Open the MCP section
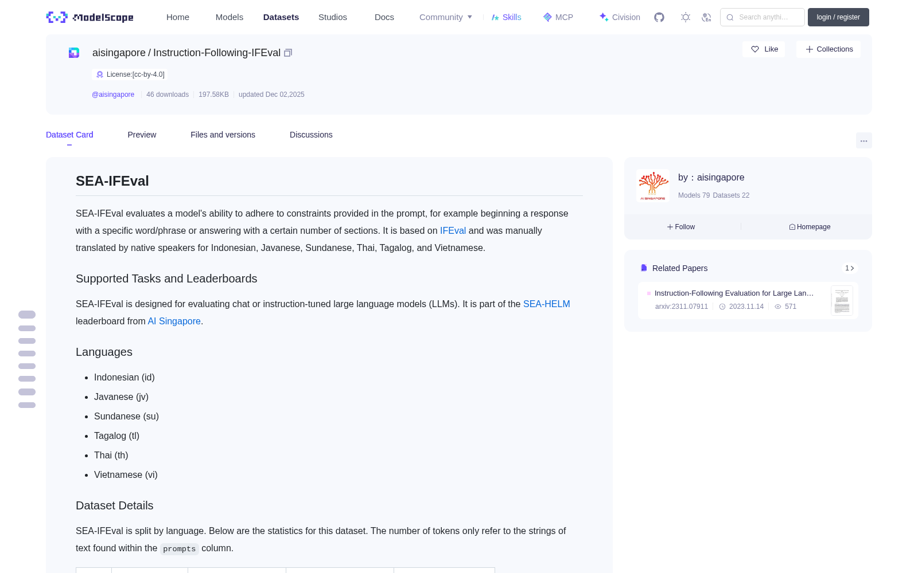918x573 pixels. pos(558,17)
